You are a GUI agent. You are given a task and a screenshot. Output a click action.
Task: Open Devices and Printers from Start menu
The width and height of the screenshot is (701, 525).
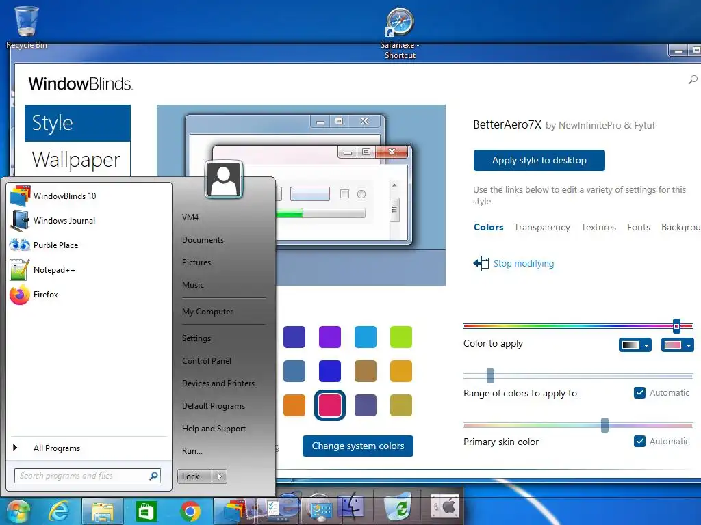click(218, 383)
